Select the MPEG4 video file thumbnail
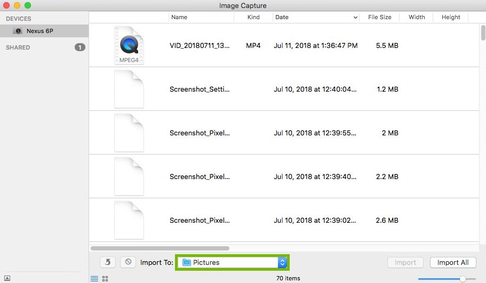The width and height of the screenshot is (486, 283). pyautogui.click(x=129, y=45)
